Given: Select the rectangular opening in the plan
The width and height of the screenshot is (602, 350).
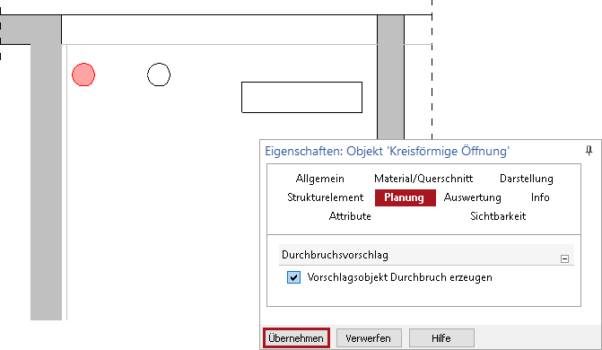Looking at the screenshot, I should [x=301, y=97].
